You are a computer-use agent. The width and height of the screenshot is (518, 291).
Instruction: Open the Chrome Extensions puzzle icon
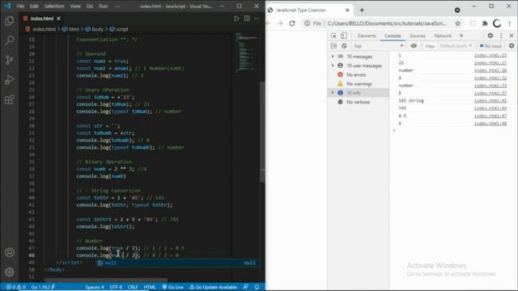click(x=485, y=23)
